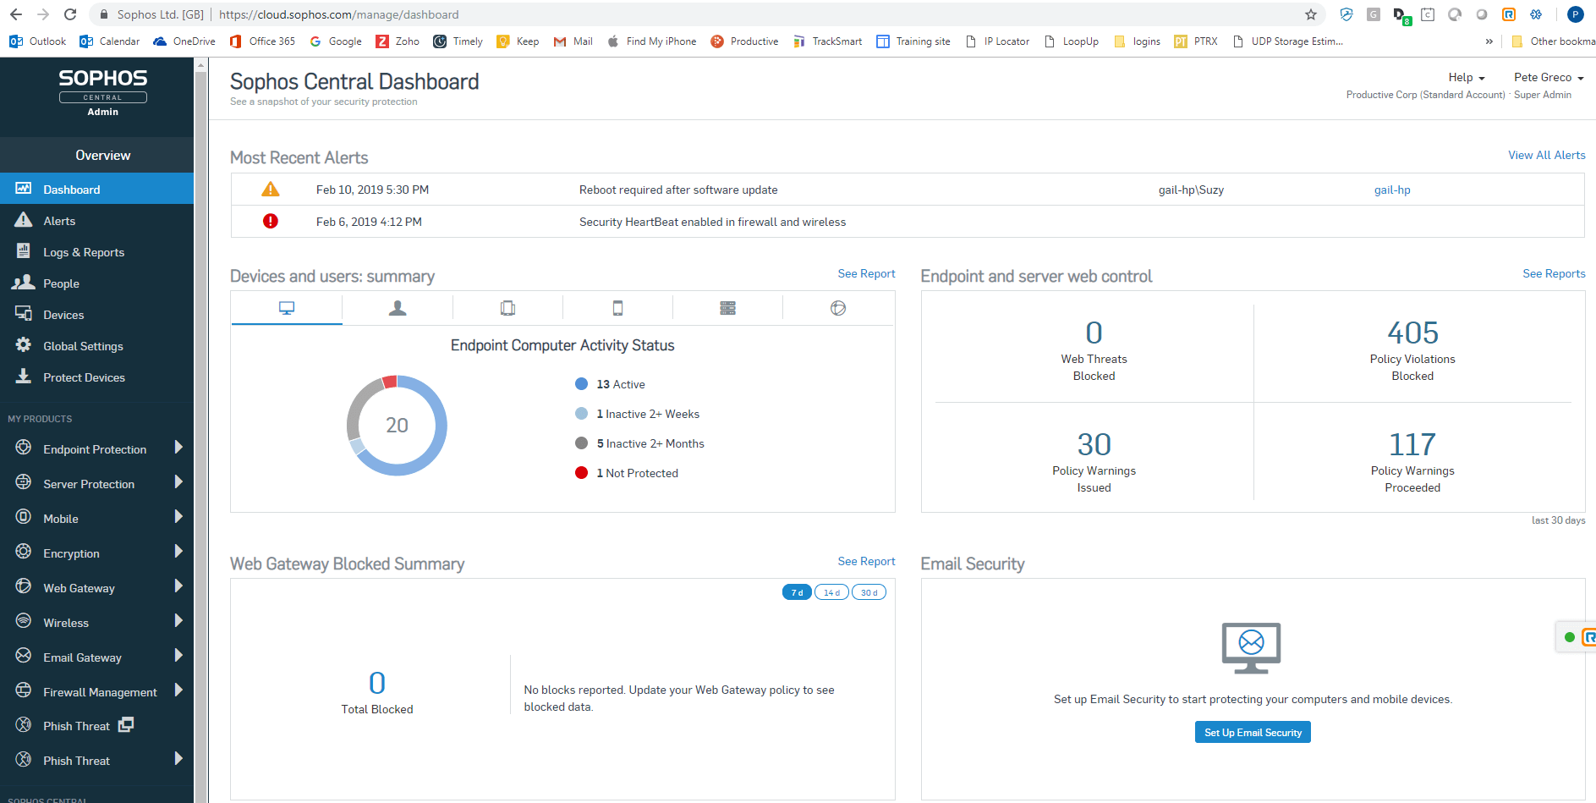The image size is (1596, 803).
Task: Click the Firewall Management product icon
Action: pyautogui.click(x=24, y=690)
